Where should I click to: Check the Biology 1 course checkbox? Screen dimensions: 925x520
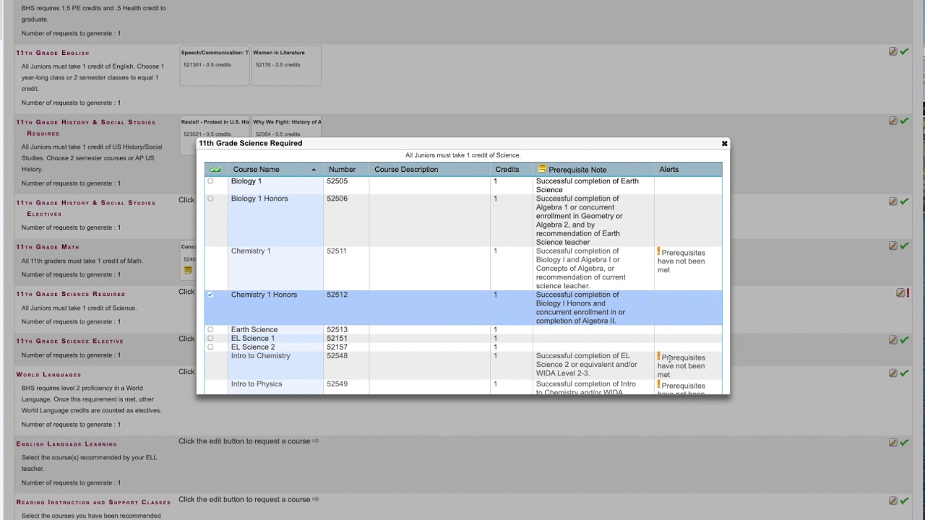tap(210, 181)
